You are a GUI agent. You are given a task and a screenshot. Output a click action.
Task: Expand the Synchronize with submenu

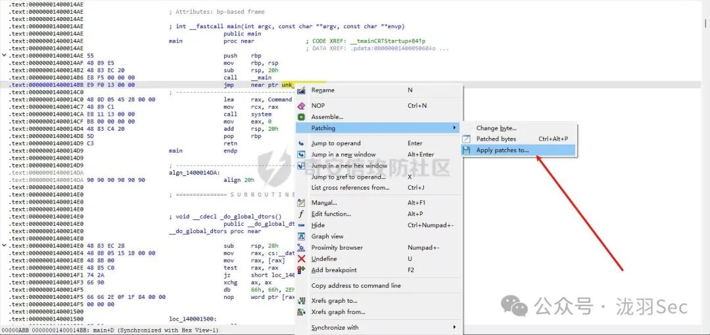point(377,327)
